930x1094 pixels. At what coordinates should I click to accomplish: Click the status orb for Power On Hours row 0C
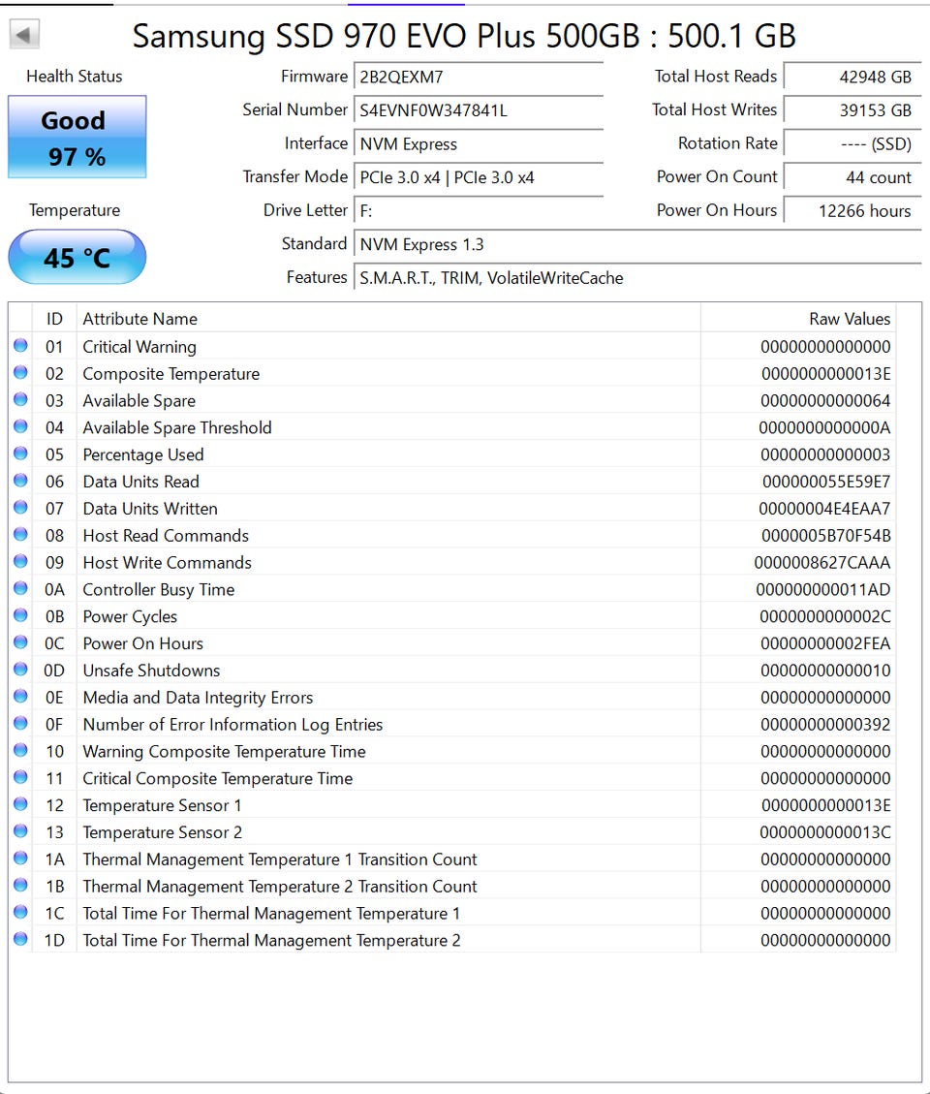21,641
